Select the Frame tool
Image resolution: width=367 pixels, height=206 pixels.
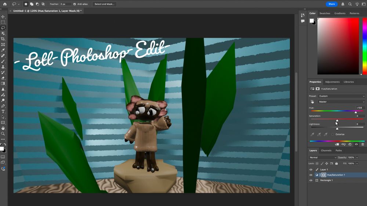[3, 45]
